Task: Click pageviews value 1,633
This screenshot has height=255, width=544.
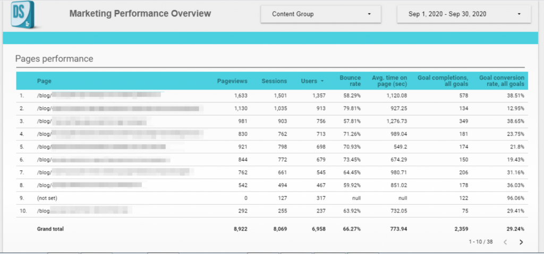Action: click(x=240, y=95)
